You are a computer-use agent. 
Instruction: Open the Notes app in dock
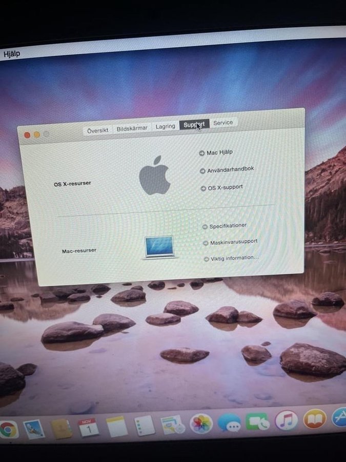coord(116,426)
